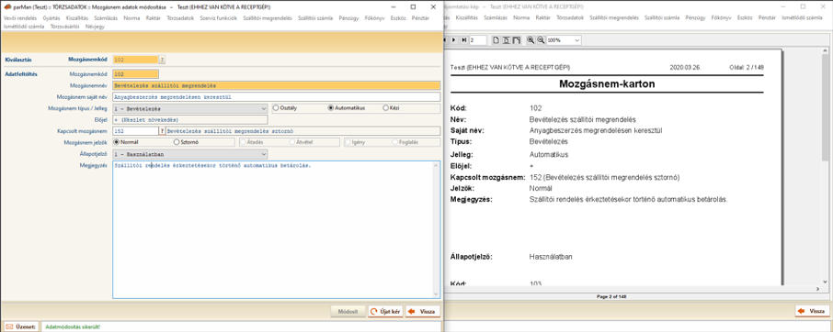Click the Megjegyzés scrollbar down arrow
The height and width of the screenshot is (332, 833).
(437, 293)
